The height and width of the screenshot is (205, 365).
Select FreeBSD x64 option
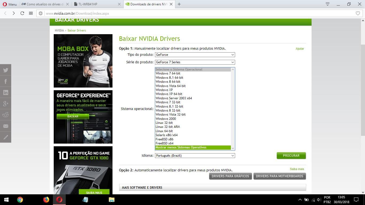193,143
